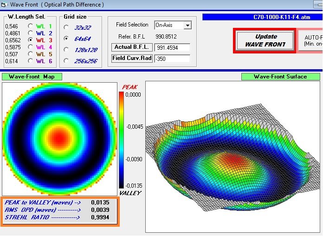Screen dimensions: 323x236
Task: Click the PEAK to VALLEY value 0,0135
Action: (x=100, y=203)
